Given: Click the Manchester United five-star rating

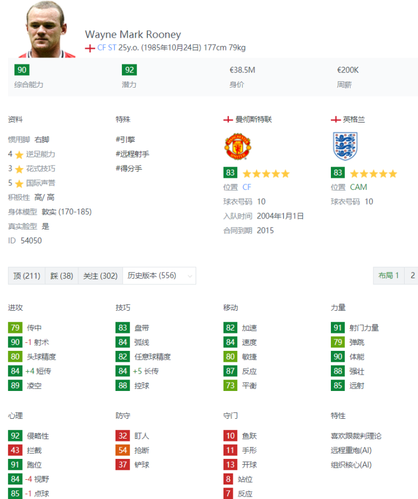Looking at the screenshot, I should coord(265,173).
